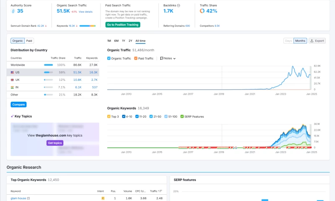Screen dimensions: 335x201
Task: Click the Compare button
Action: pyautogui.click(x=18, y=104)
